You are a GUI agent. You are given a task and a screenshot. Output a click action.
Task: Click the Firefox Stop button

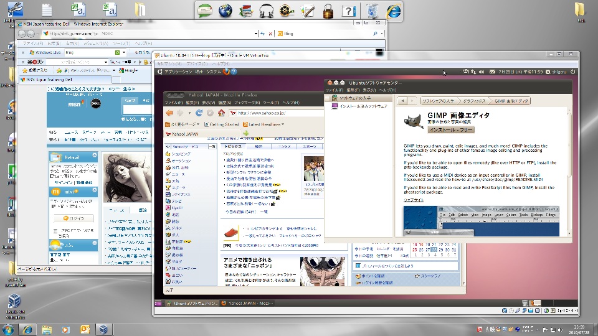click(210, 113)
